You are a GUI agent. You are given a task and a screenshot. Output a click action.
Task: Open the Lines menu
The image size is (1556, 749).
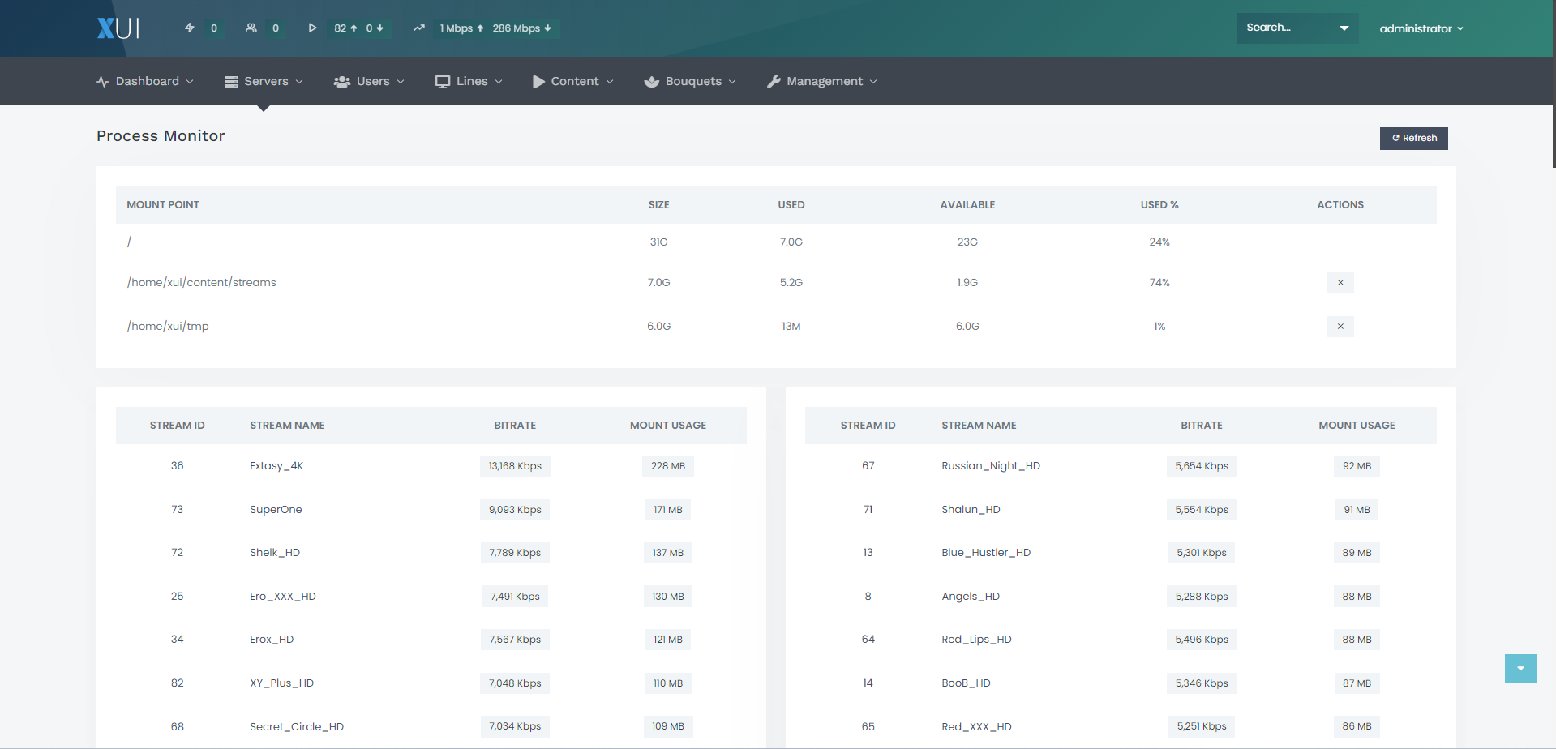469,81
